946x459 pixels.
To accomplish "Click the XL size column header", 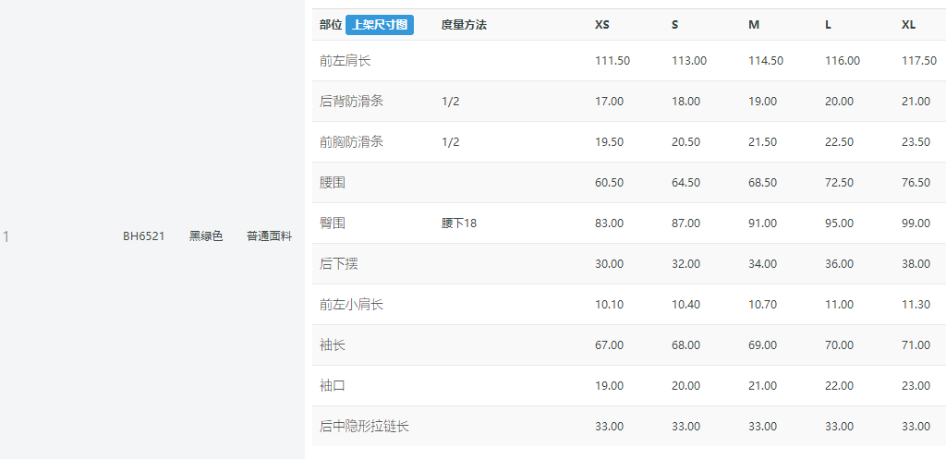I will click(909, 25).
